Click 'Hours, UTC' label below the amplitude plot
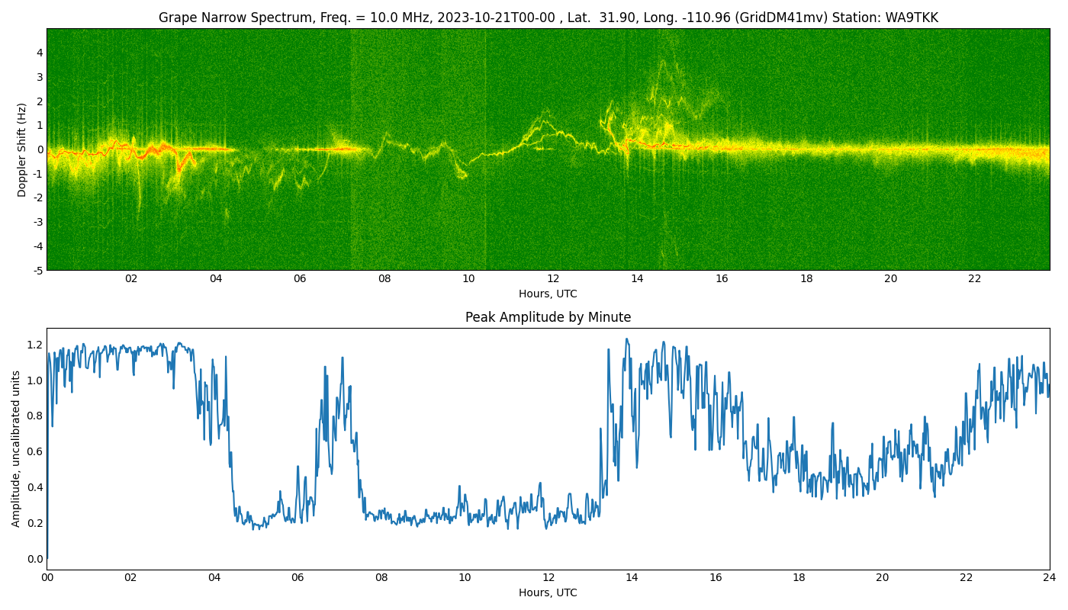 pyautogui.click(x=548, y=592)
